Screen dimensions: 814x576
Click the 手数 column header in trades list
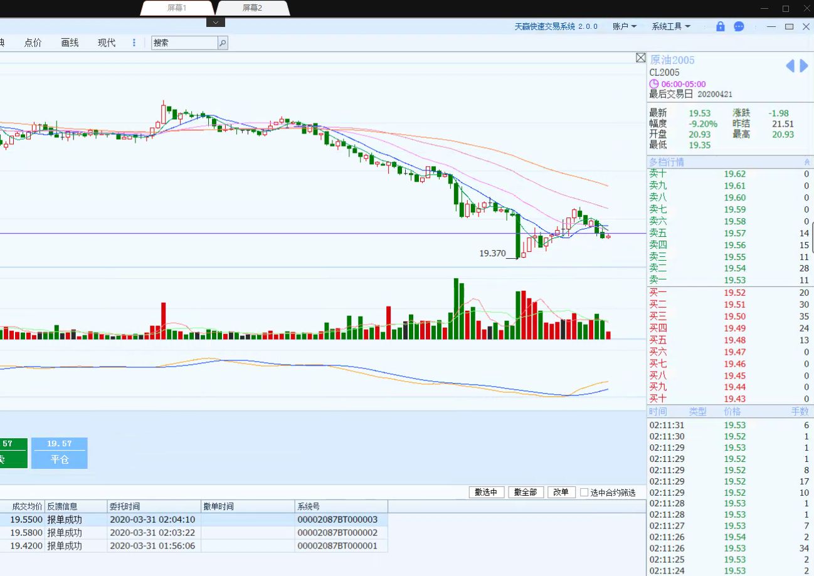(x=800, y=412)
